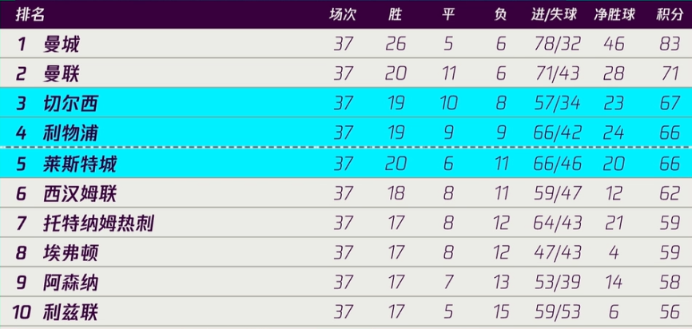692x329 pixels.
Task: Open 莱斯特城 team details
Action: click(x=346, y=164)
